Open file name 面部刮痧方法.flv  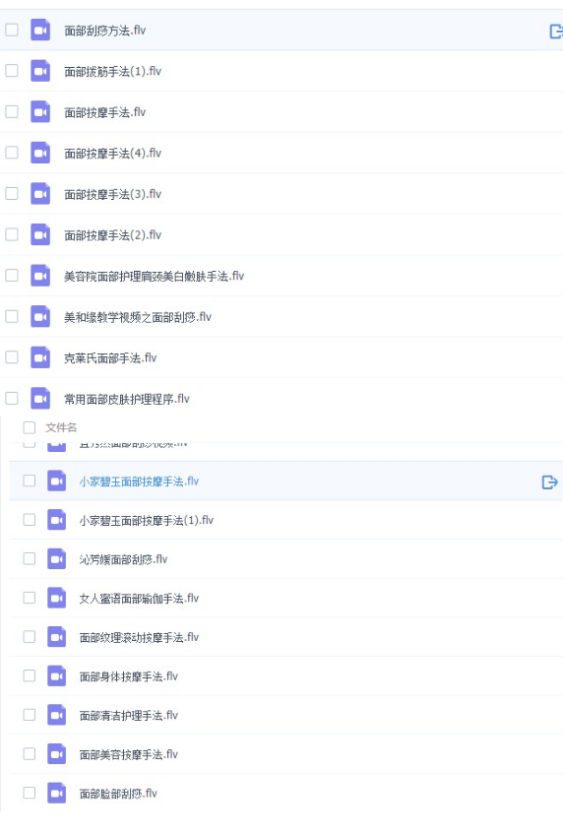pyautogui.click(x=104, y=31)
